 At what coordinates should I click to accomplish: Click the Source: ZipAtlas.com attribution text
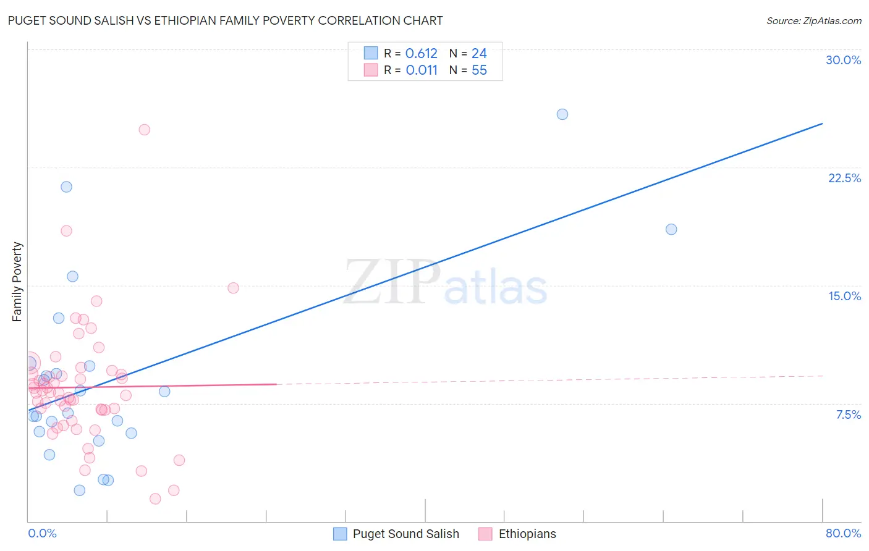(814, 21)
